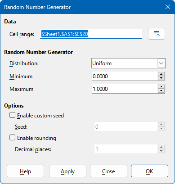This screenshot has width=175, height=184.
Task: Close the Random Number Generator dialog window
Action: 168,7
